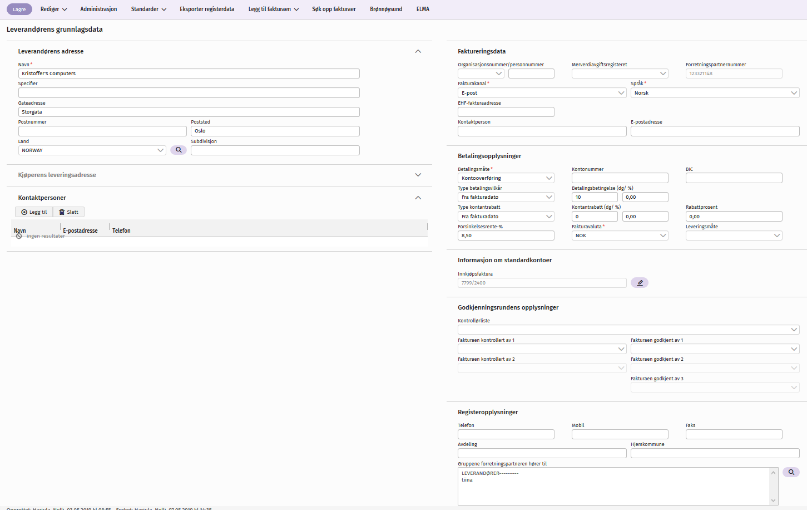The image size is (807, 510).
Task: Select 'LEVERANDØRER' entry in groups list
Action: (490, 473)
